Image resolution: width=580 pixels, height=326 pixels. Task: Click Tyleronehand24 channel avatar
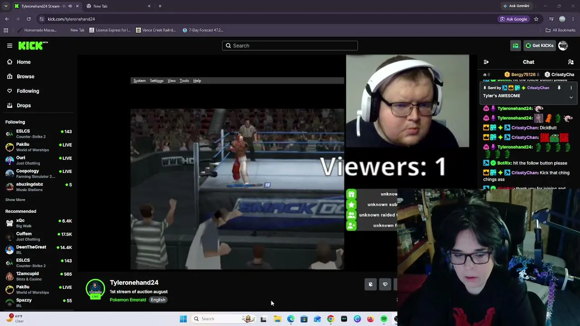(95, 290)
